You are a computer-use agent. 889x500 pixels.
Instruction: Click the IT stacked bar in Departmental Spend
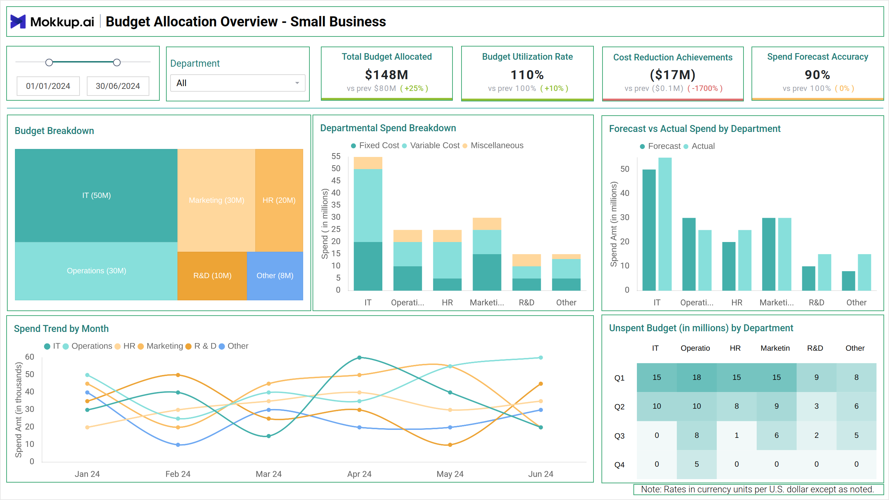tap(368, 224)
